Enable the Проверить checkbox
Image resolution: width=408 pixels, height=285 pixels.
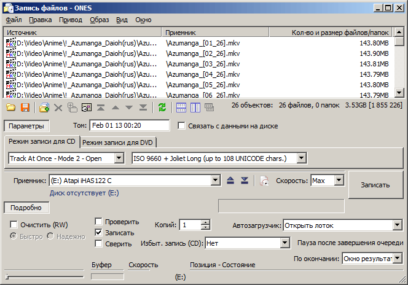[99, 222]
